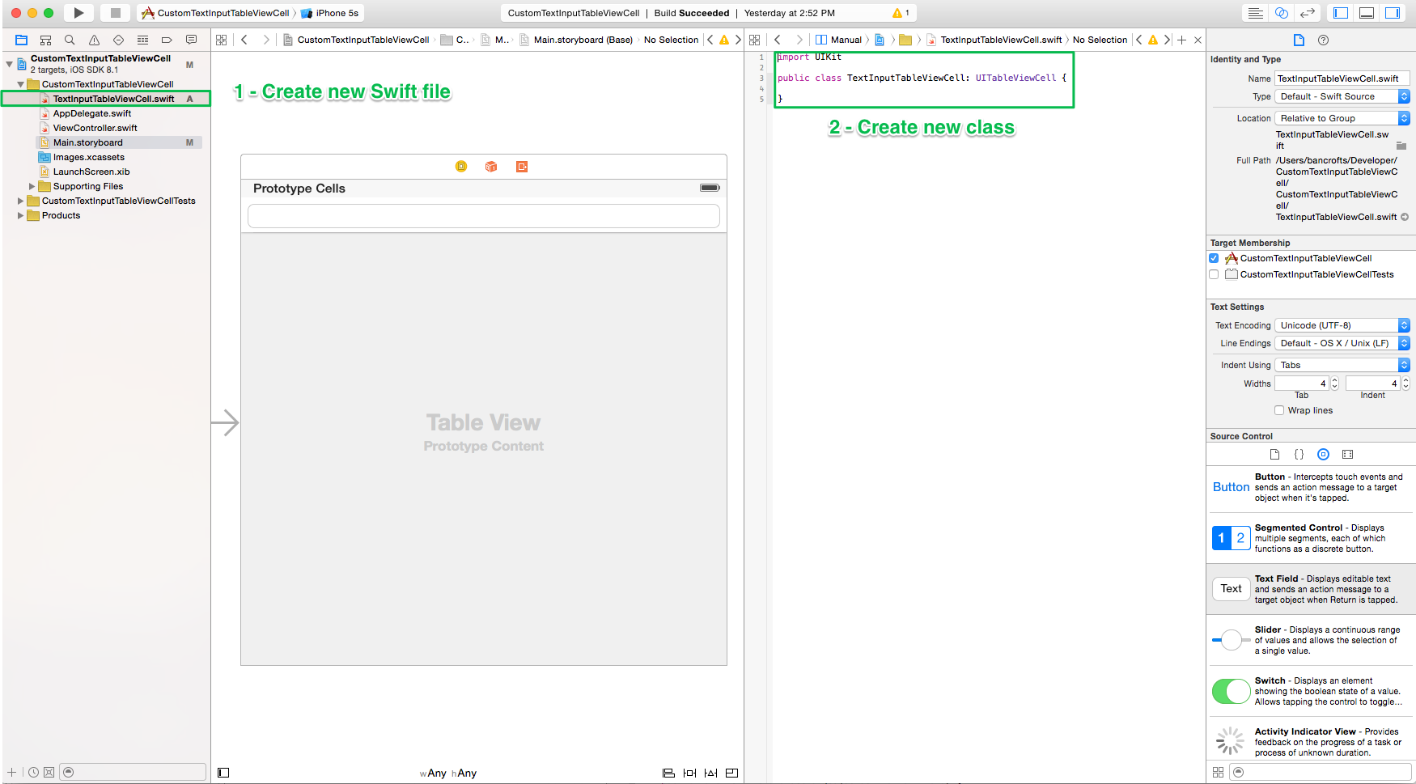Viewport: 1416px width, 784px height.
Task: Show the Assistant editor
Action: (x=1282, y=13)
